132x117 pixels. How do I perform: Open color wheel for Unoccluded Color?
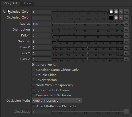pos(116,12)
